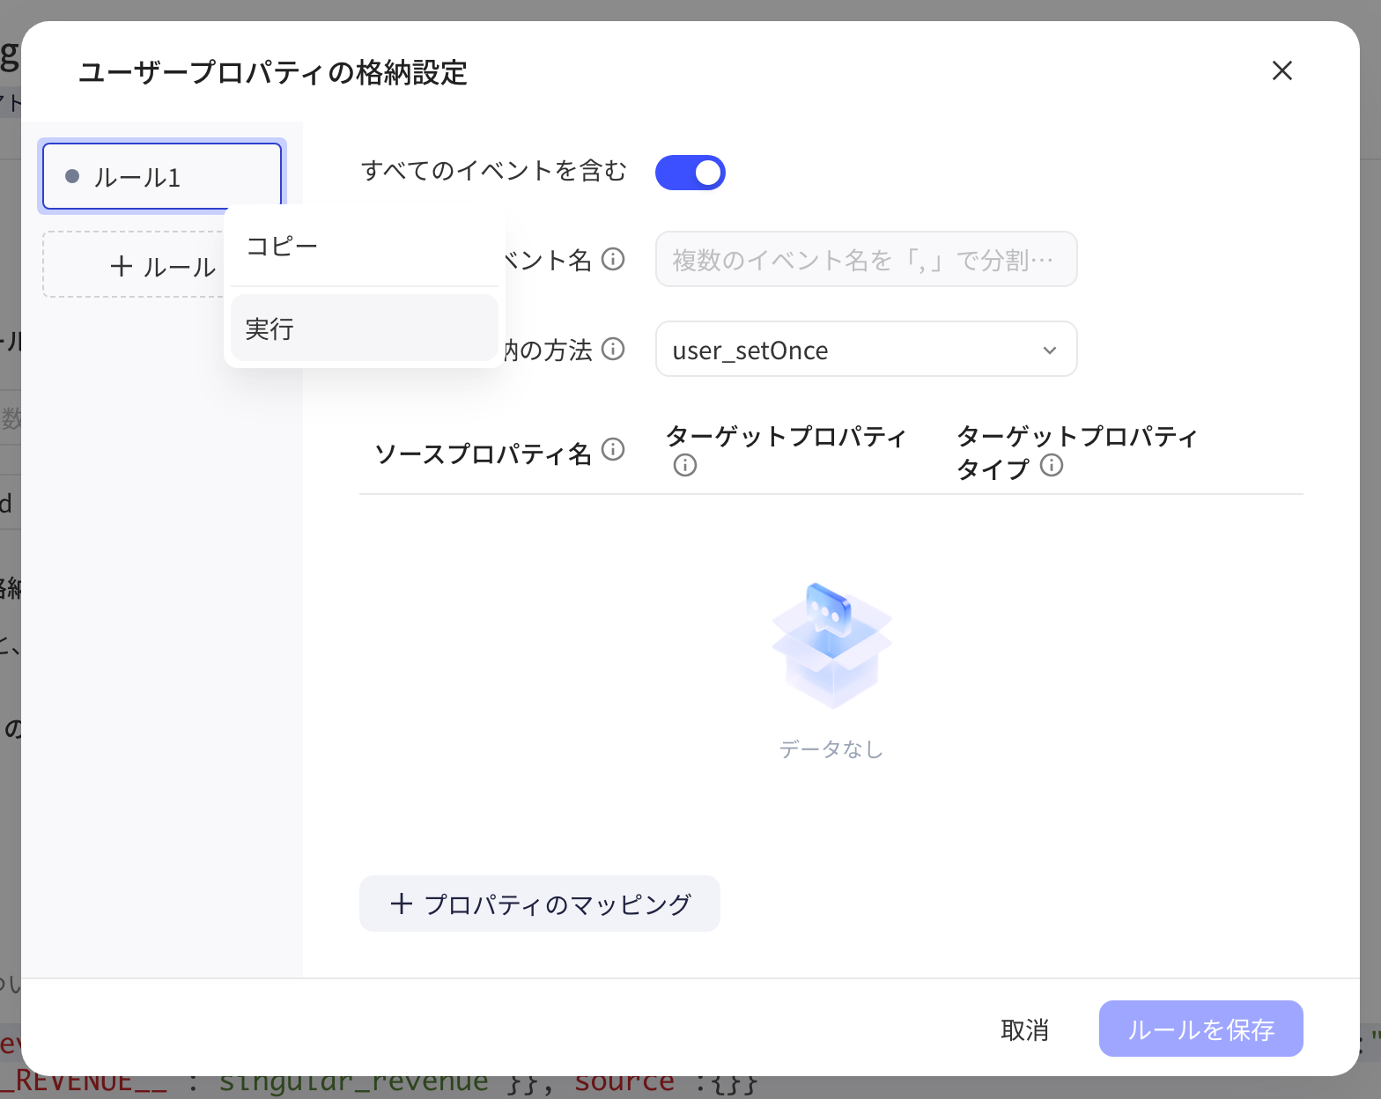Viewport: 1381px width, 1099px height.
Task: Click the info icon under ターゲットプロパティ
Action: click(685, 465)
